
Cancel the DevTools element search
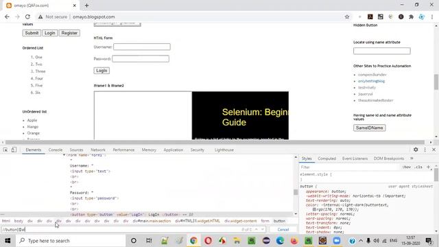[283, 229]
